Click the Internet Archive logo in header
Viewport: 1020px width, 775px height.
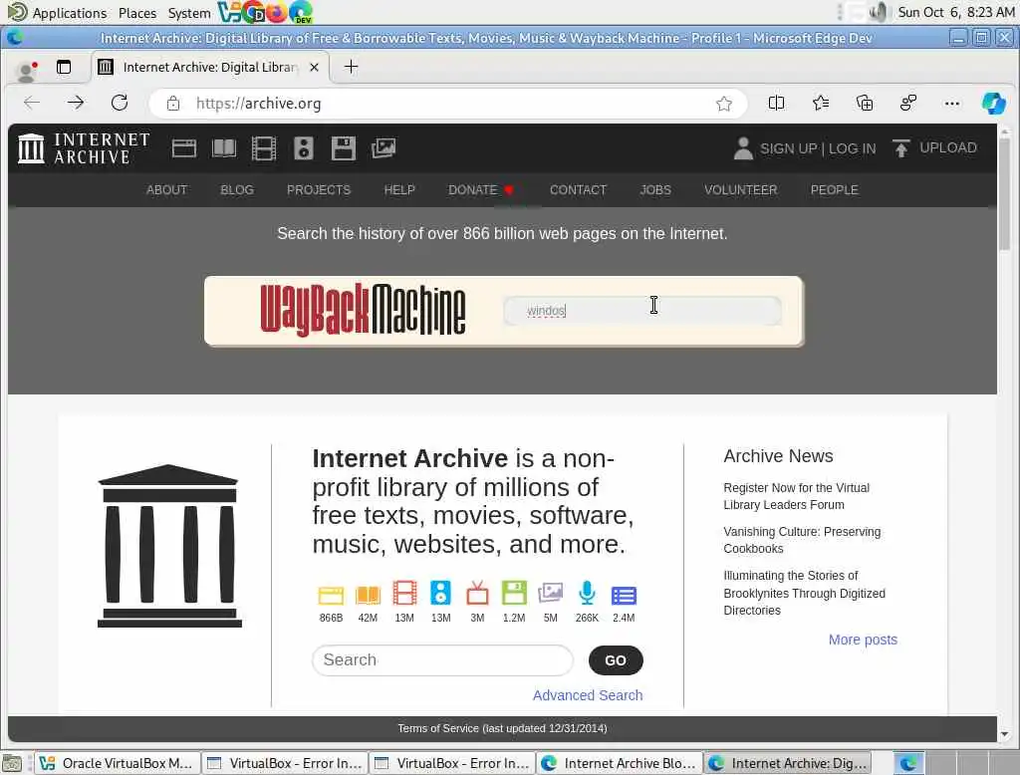[x=84, y=148]
